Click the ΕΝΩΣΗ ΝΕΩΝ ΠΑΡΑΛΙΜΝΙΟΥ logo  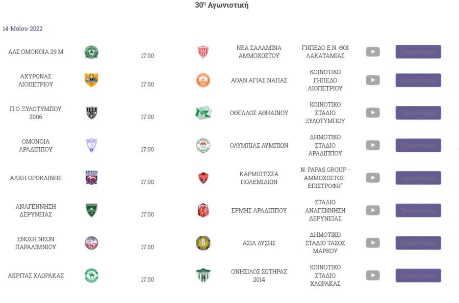coord(91,243)
